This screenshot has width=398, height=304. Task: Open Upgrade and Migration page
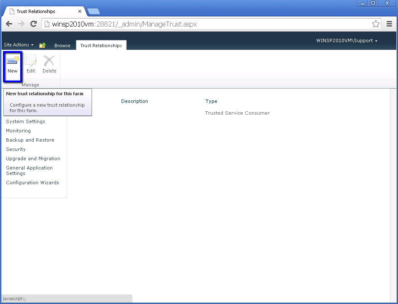pos(33,159)
